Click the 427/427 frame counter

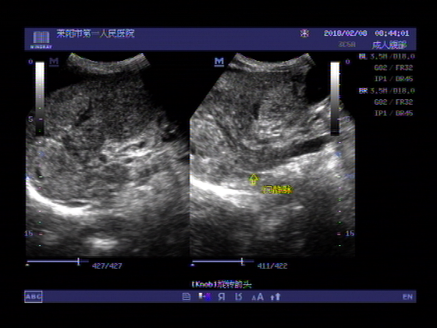point(107,266)
